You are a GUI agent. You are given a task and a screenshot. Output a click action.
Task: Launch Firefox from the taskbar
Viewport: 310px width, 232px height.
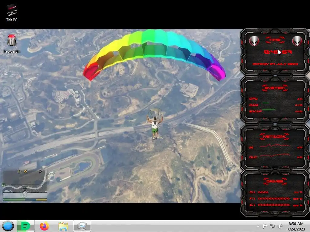tap(44, 226)
